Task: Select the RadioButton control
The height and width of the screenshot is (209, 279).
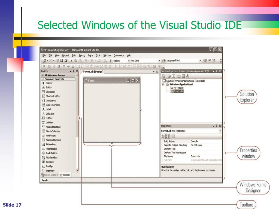Action: coord(50,153)
